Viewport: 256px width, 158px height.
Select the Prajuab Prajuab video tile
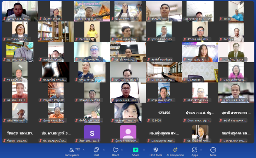pyautogui.click(x=56, y=92)
